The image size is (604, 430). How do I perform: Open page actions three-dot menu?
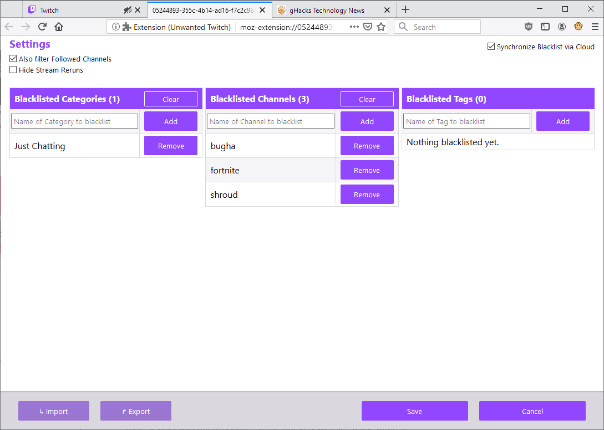click(x=354, y=27)
